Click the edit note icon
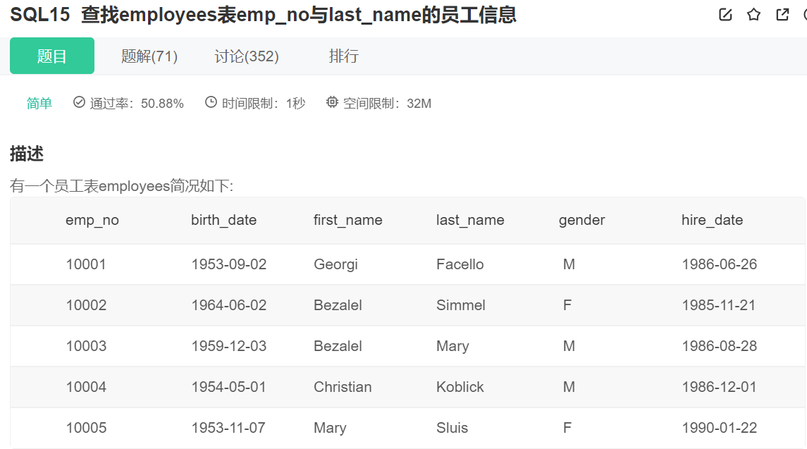The image size is (807, 449). [x=725, y=15]
